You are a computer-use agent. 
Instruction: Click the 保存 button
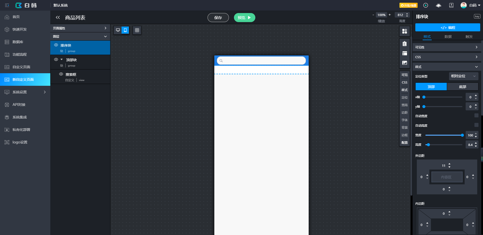coord(218,18)
